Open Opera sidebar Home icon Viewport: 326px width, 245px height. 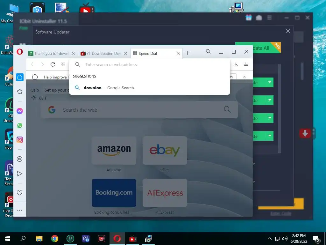pos(20,77)
